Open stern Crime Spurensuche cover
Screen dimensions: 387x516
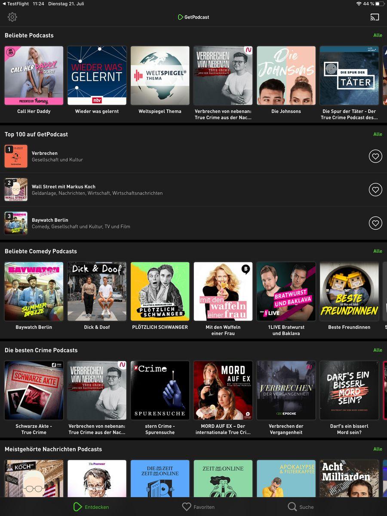[160, 390]
